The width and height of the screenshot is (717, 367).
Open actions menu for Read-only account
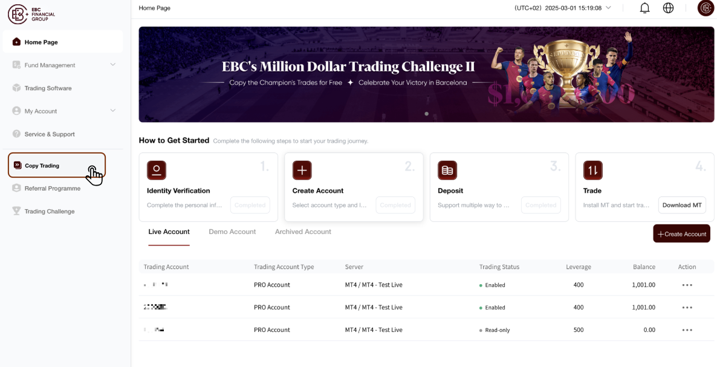687,330
